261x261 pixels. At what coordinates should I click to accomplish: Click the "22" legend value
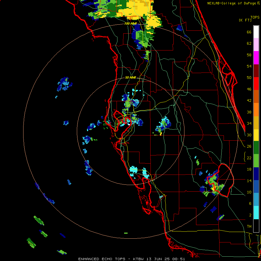coord(249,158)
